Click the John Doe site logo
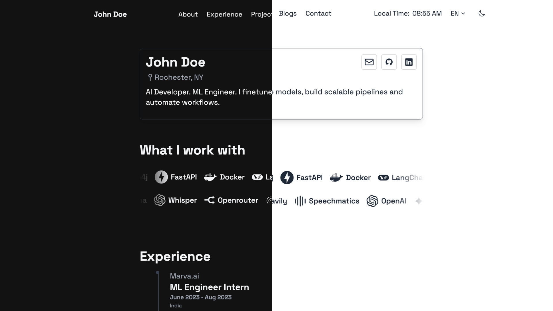553x311 pixels. tap(110, 14)
